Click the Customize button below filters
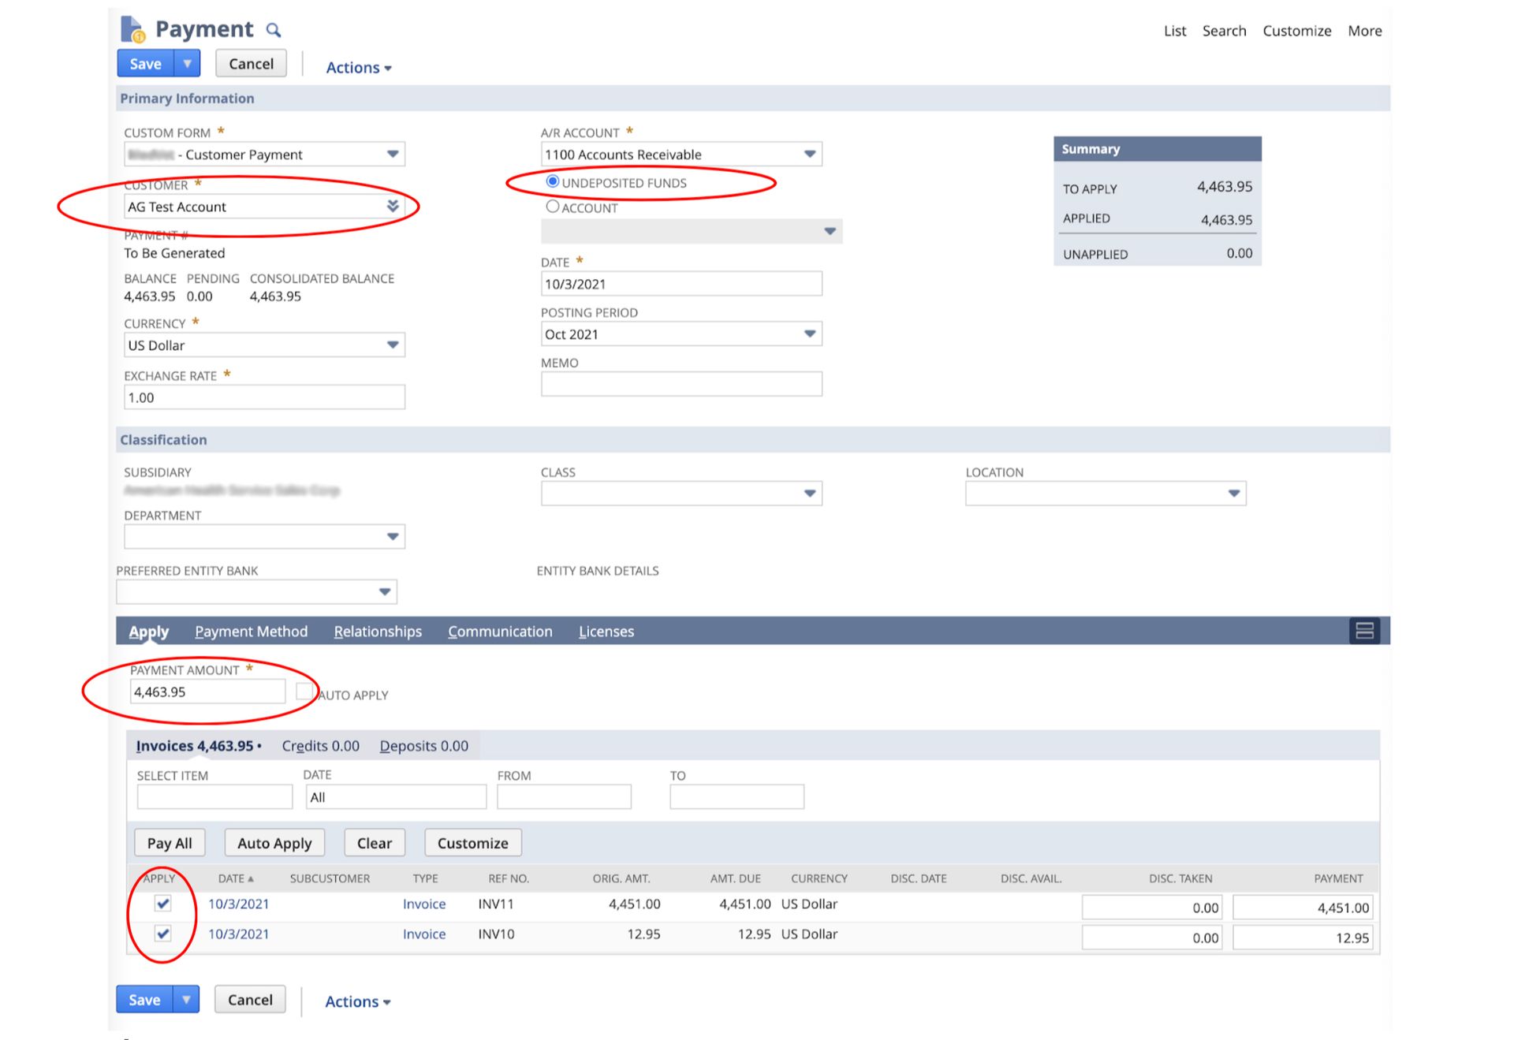1514x1040 pixels. pos(473,843)
